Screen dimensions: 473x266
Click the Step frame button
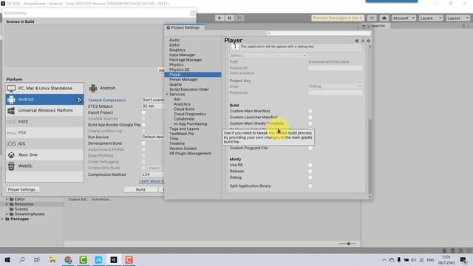click(x=239, y=18)
